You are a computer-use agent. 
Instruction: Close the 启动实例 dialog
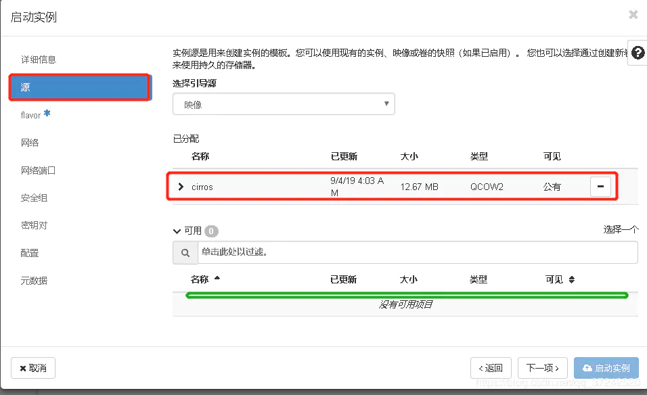(x=633, y=15)
